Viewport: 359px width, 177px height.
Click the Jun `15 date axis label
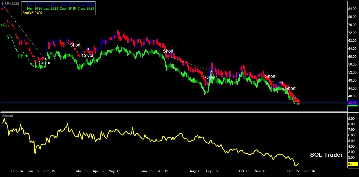click(147, 171)
